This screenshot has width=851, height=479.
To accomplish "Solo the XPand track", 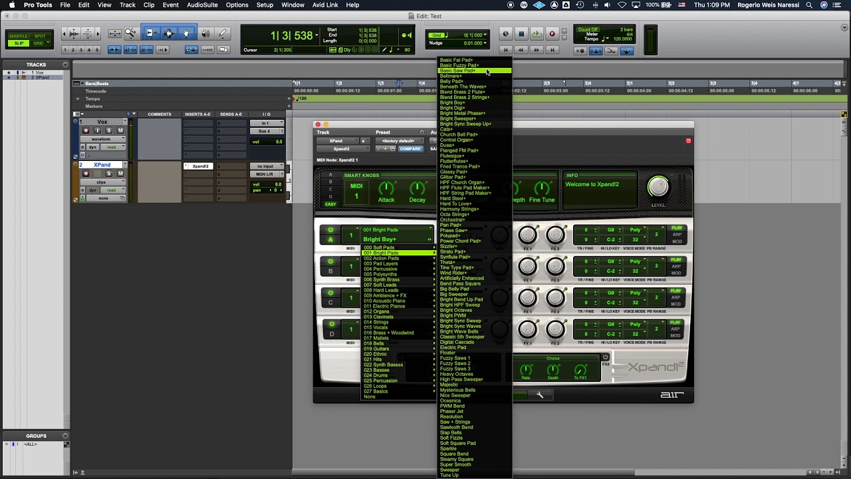I will [x=108, y=174].
